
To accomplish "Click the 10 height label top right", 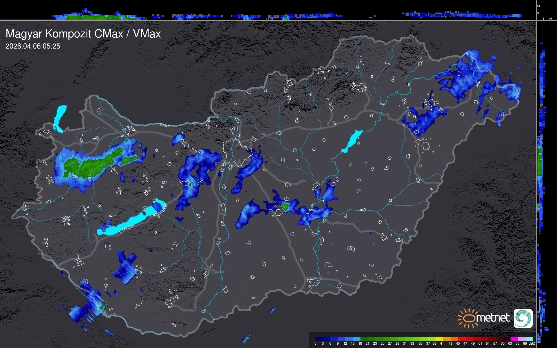I will (539, 6).
